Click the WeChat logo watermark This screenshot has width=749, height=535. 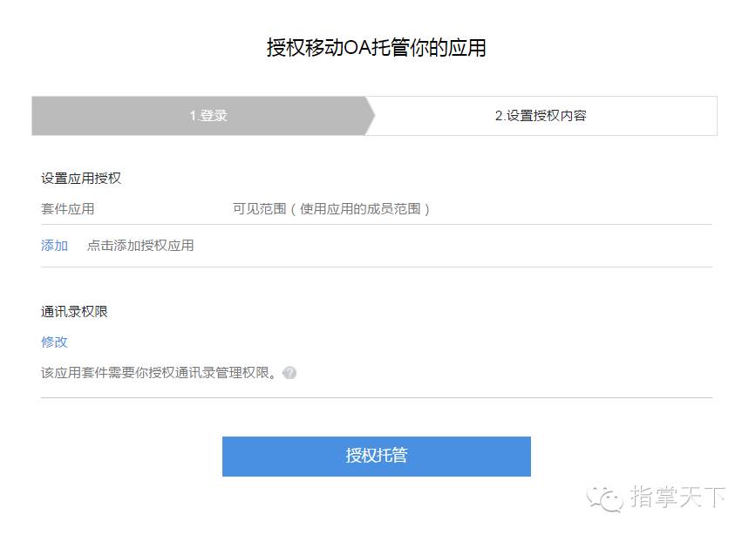click(x=605, y=498)
